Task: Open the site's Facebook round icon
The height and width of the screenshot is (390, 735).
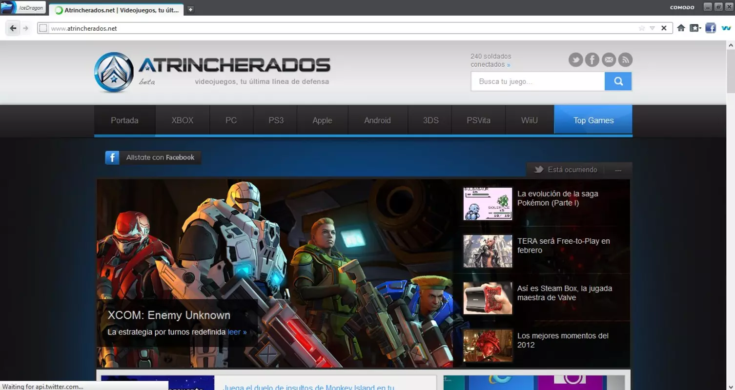Action: 592,60
